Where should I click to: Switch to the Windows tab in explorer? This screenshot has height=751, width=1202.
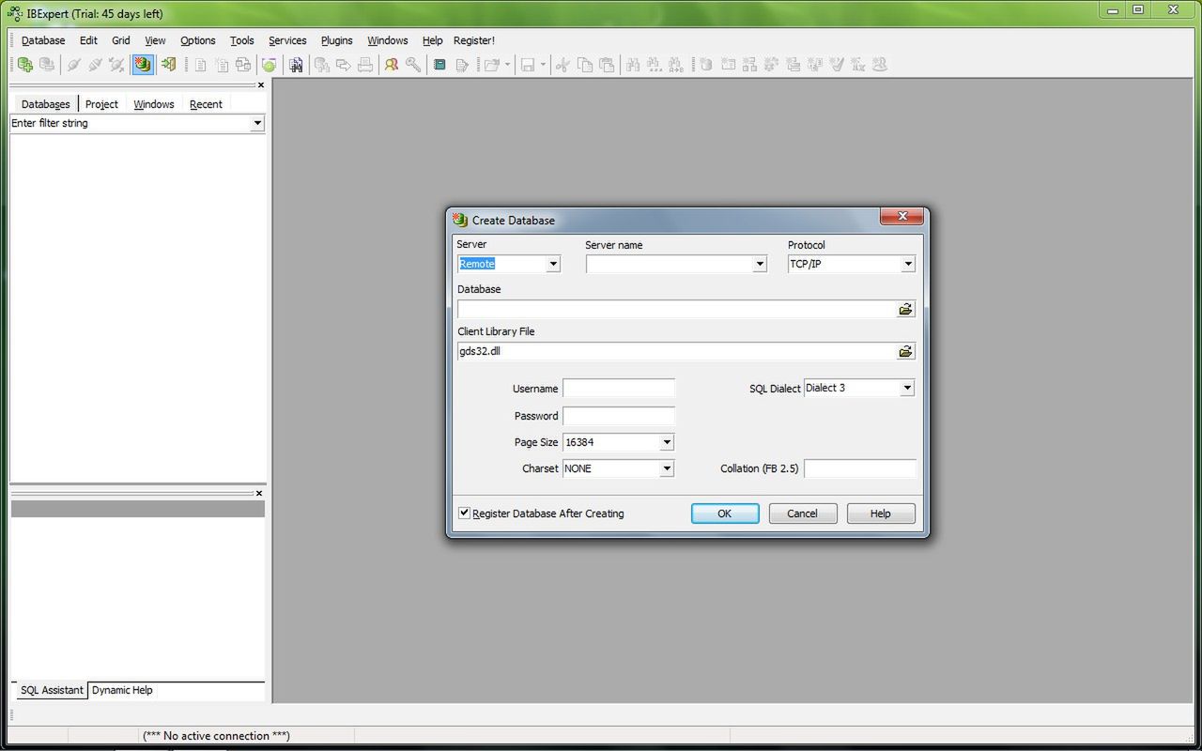[x=154, y=104]
